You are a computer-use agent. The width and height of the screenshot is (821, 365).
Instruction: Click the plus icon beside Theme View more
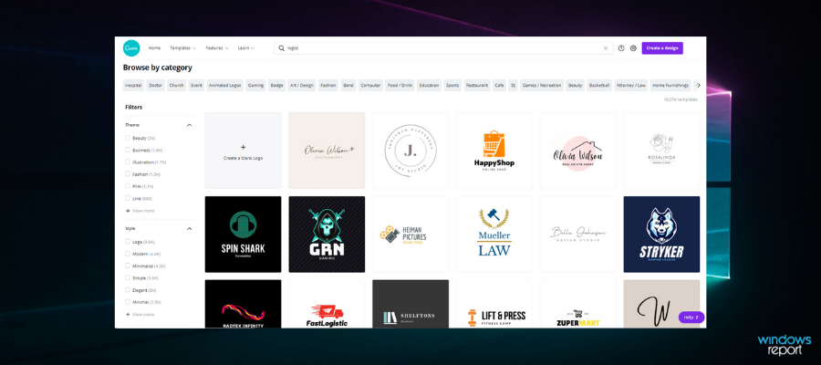point(128,211)
